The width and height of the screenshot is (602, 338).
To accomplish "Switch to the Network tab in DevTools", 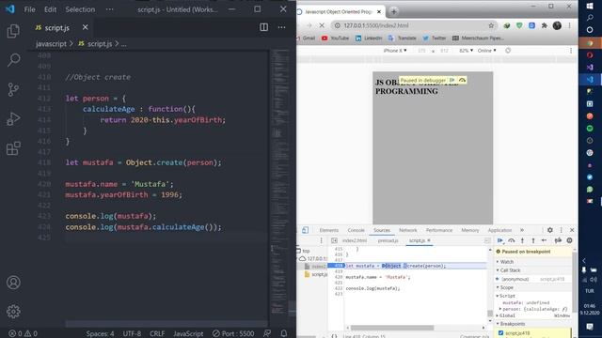I will pos(407,230).
